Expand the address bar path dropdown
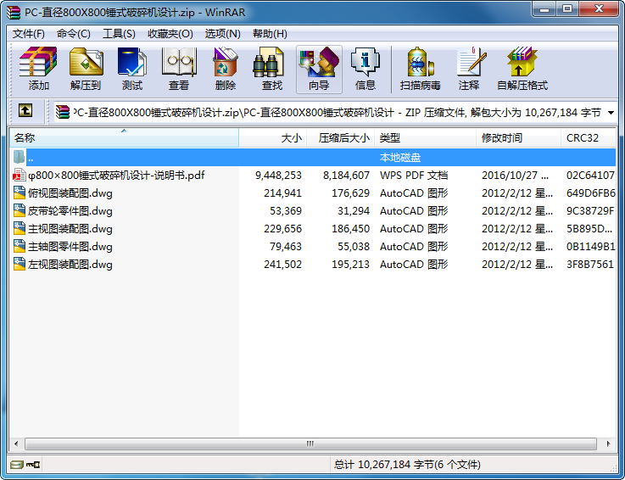This screenshot has width=625, height=480. tap(611, 113)
